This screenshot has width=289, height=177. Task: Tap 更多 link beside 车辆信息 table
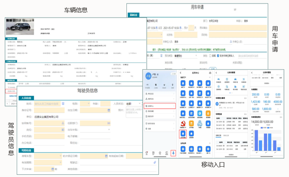click(245, 114)
